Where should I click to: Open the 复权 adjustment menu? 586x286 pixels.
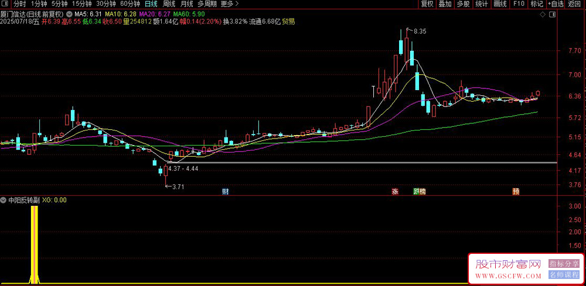[x=427, y=4]
